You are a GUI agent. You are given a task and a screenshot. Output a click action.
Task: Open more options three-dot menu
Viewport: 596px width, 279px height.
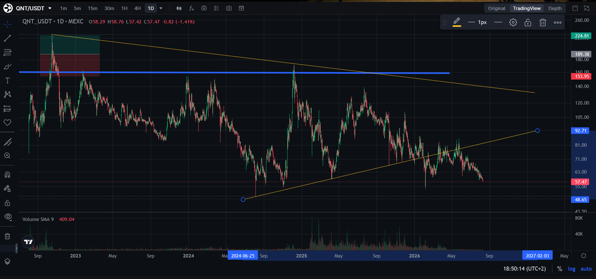point(558,22)
